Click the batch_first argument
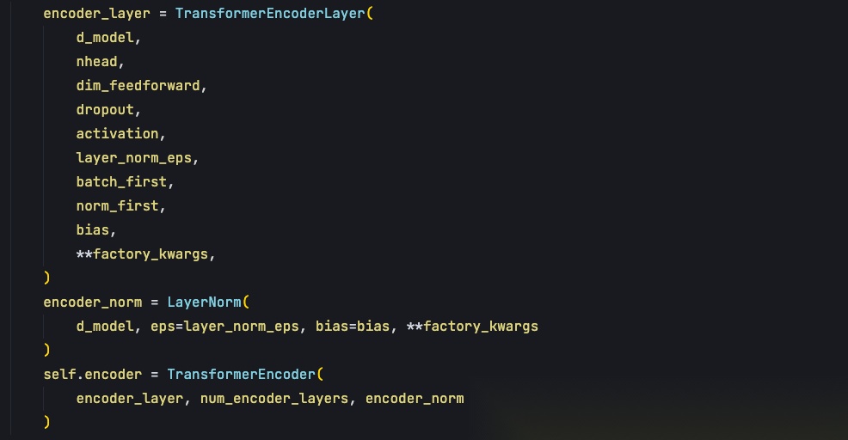Image resolution: width=848 pixels, height=440 pixels. pyautogui.click(x=121, y=181)
